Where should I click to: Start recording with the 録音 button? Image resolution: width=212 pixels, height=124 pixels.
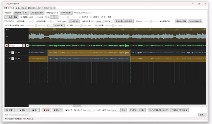coord(47,110)
